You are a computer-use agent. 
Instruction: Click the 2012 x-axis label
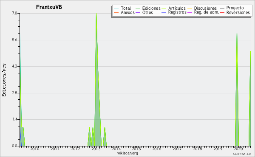click(76, 149)
